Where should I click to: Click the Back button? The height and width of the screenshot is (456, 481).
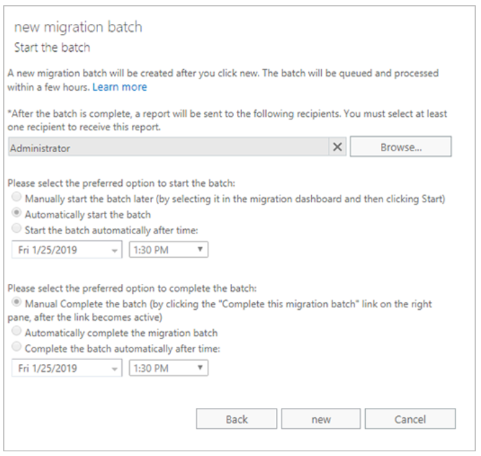(237, 419)
